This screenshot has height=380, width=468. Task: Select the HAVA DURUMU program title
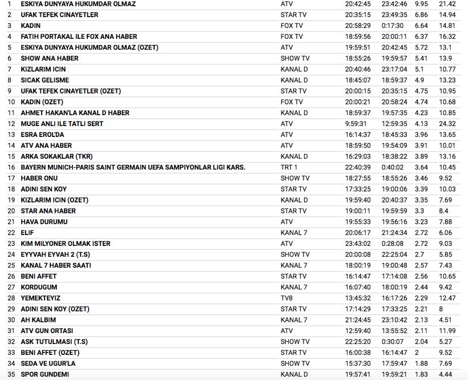pos(44,222)
